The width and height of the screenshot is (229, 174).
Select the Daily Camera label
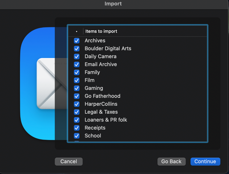pyautogui.click(x=101, y=56)
